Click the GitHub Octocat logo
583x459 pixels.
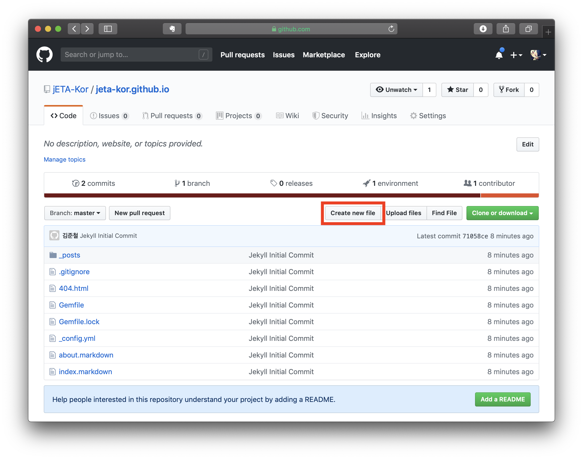(44, 55)
